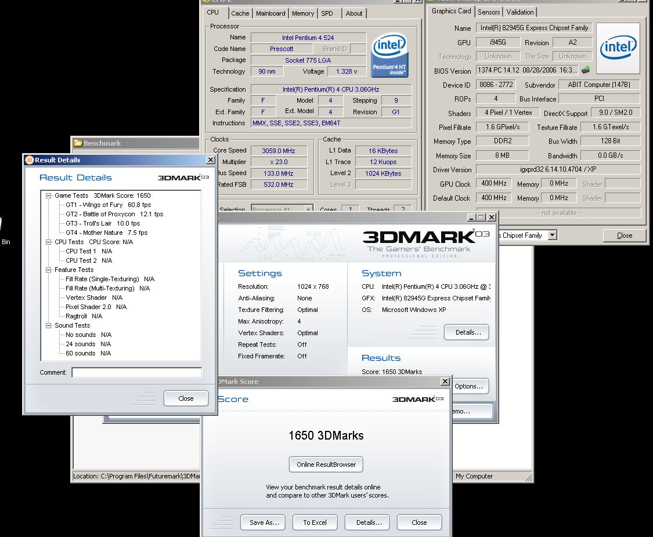Select CPU Test 2 row

point(89,260)
